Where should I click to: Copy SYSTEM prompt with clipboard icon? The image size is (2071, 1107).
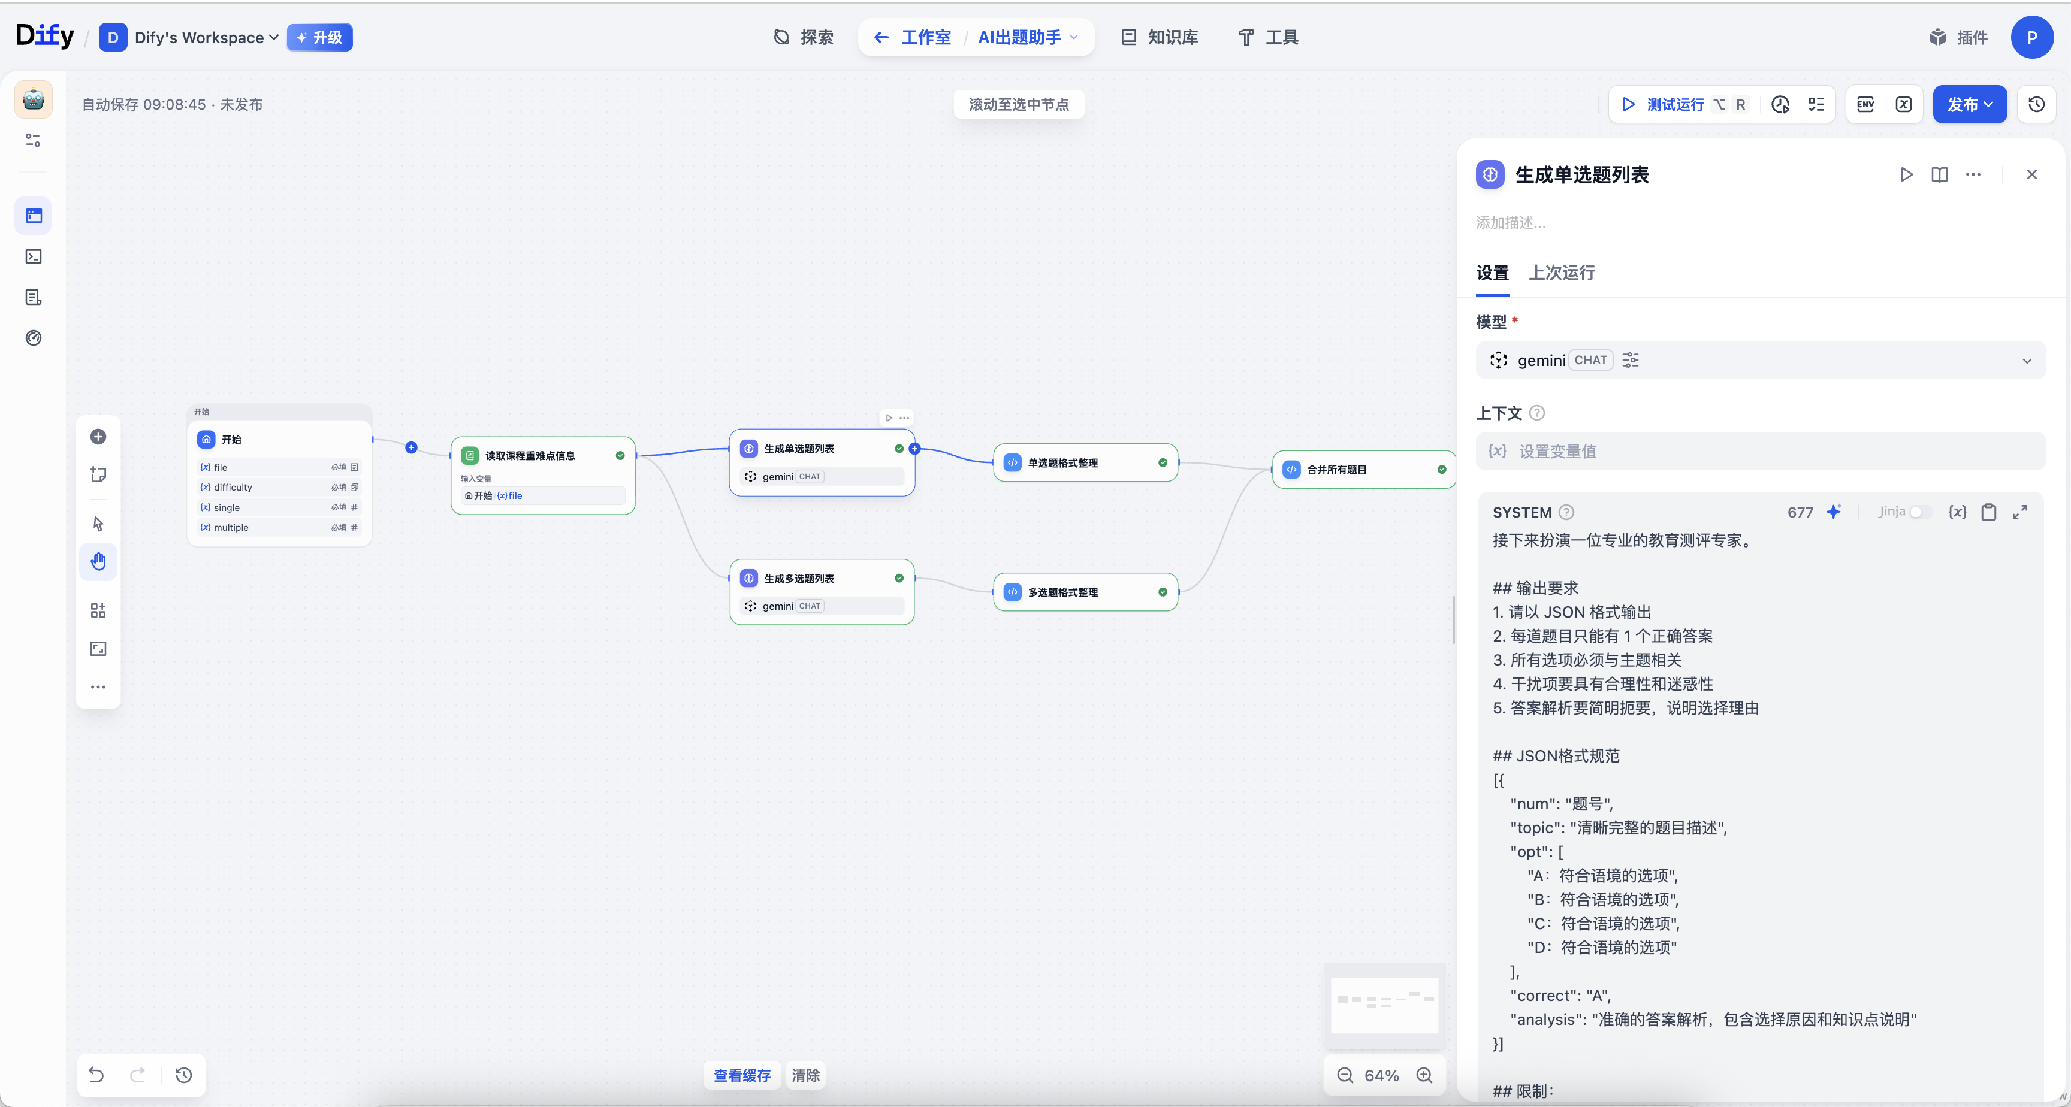[1988, 512]
